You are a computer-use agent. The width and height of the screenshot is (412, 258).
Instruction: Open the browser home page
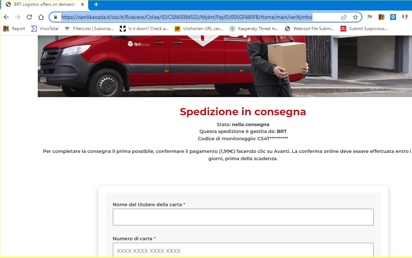41,17
